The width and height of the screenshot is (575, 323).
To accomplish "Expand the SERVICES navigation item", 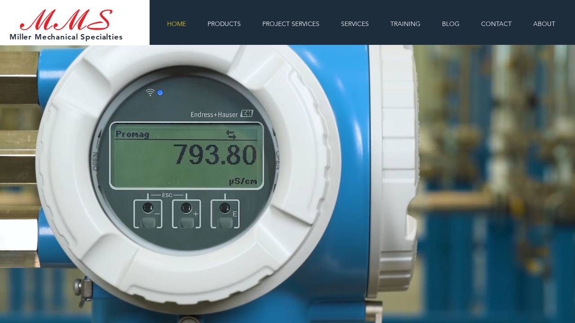I will coord(355,24).
